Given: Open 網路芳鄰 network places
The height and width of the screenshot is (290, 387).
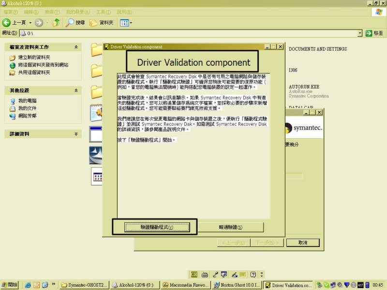Looking at the screenshot, I should click(27, 116).
